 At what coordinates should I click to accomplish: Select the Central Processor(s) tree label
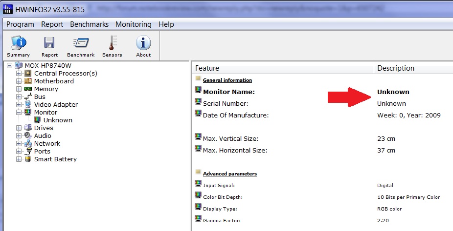pyautogui.click(x=66, y=74)
